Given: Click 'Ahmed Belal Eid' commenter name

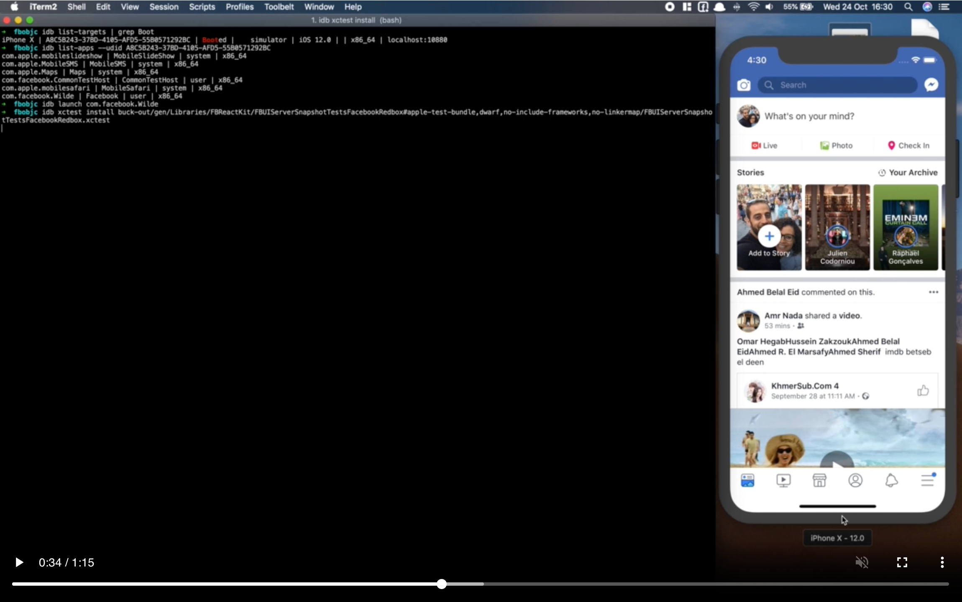Looking at the screenshot, I should click(768, 292).
